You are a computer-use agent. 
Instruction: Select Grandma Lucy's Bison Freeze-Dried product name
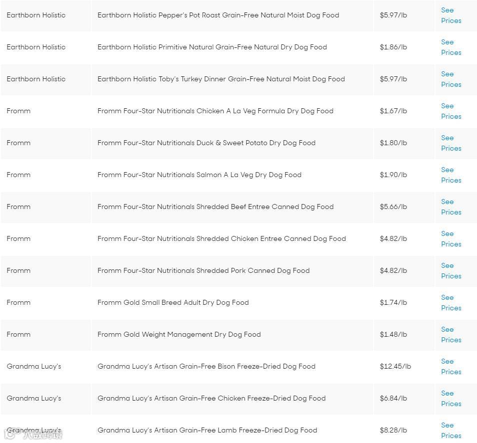206,366
